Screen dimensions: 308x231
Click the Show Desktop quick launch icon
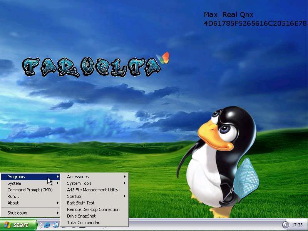click(x=55, y=225)
